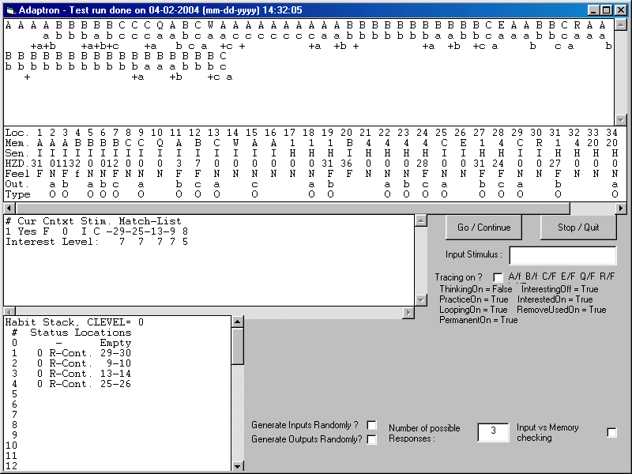The height and width of the screenshot is (474, 632).
Task: Click the Empty row 0 in Habit Stack
Action: click(x=72, y=343)
